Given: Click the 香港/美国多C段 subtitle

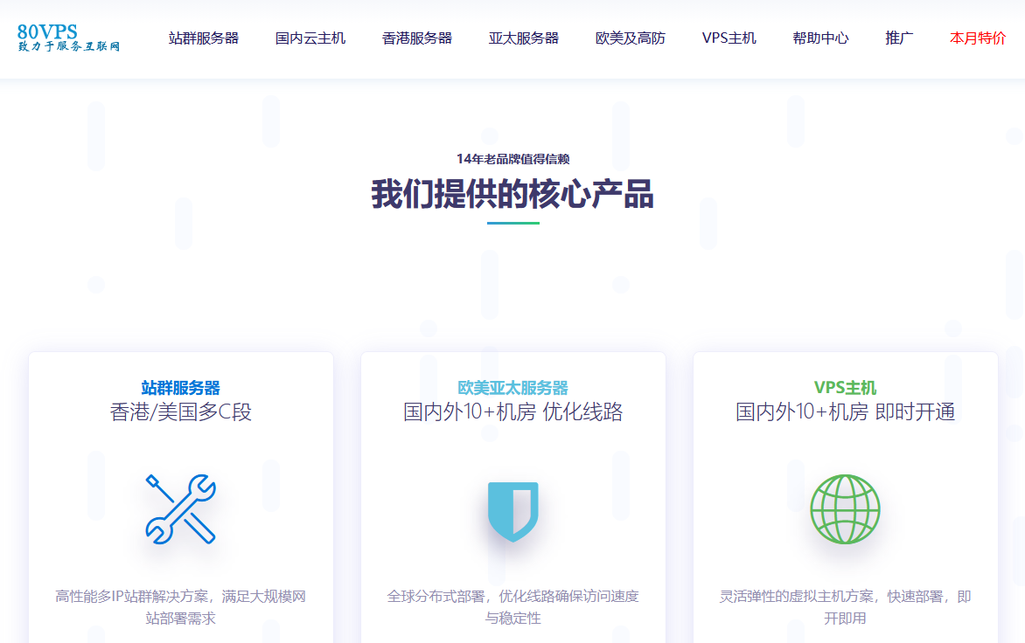Looking at the screenshot, I should pos(179,411).
